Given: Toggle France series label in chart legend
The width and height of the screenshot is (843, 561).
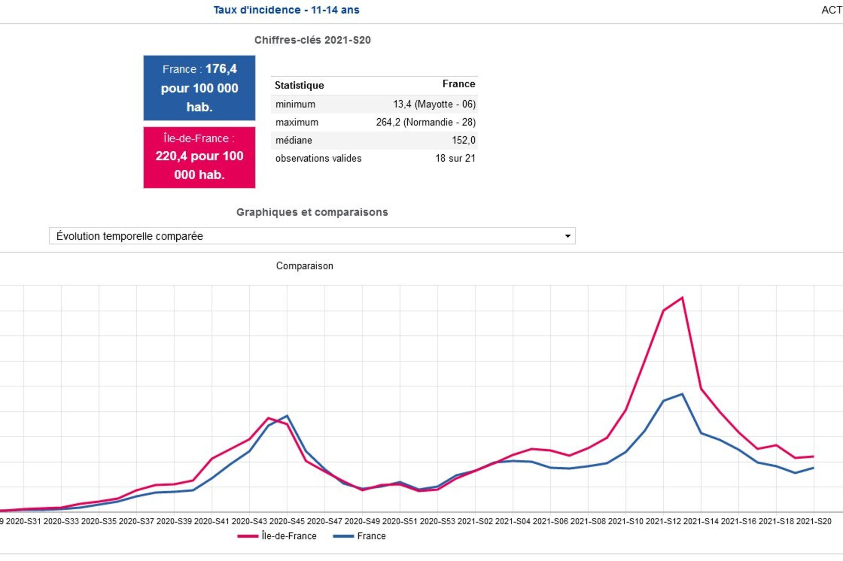Looking at the screenshot, I should (371, 536).
